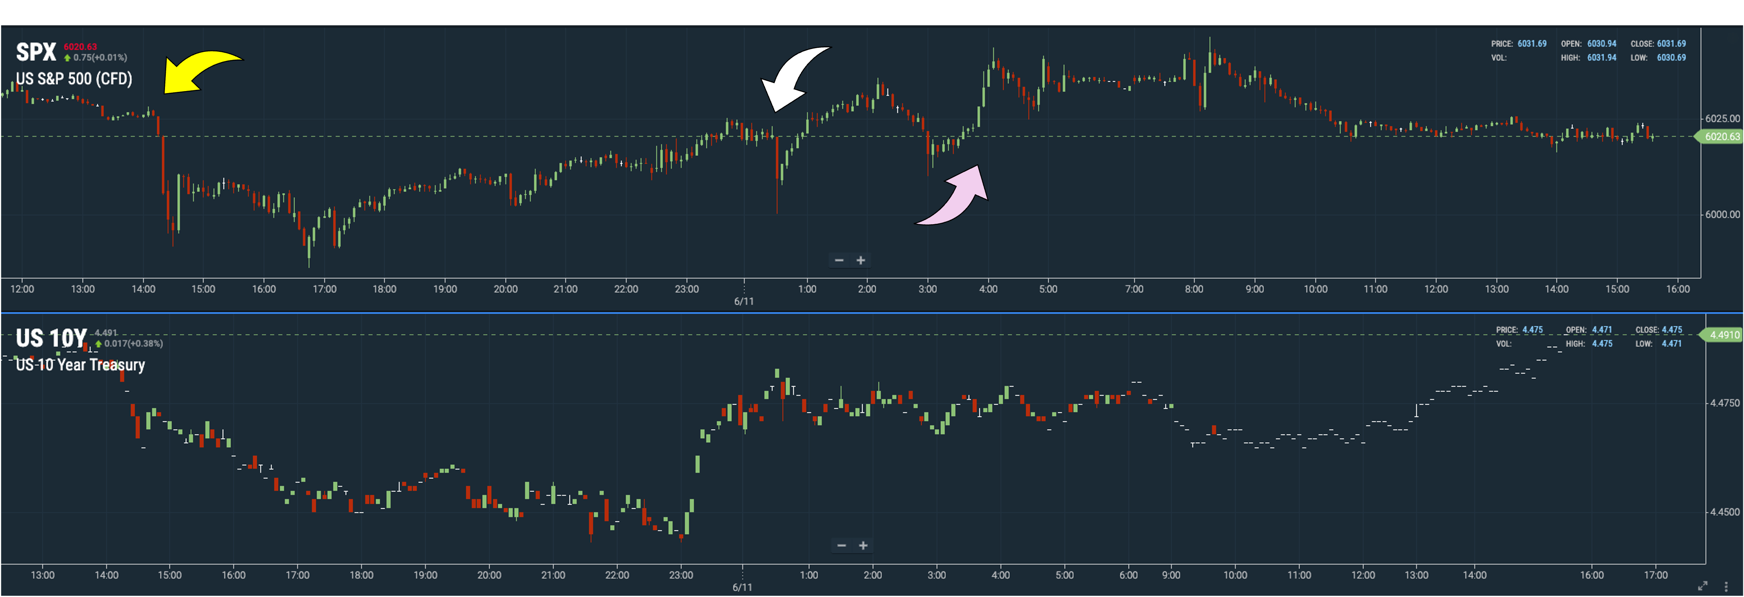Click the 'US S&P 500 (CFD)' subtitle
Image resolution: width=1744 pixels, height=597 pixels.
74,78
